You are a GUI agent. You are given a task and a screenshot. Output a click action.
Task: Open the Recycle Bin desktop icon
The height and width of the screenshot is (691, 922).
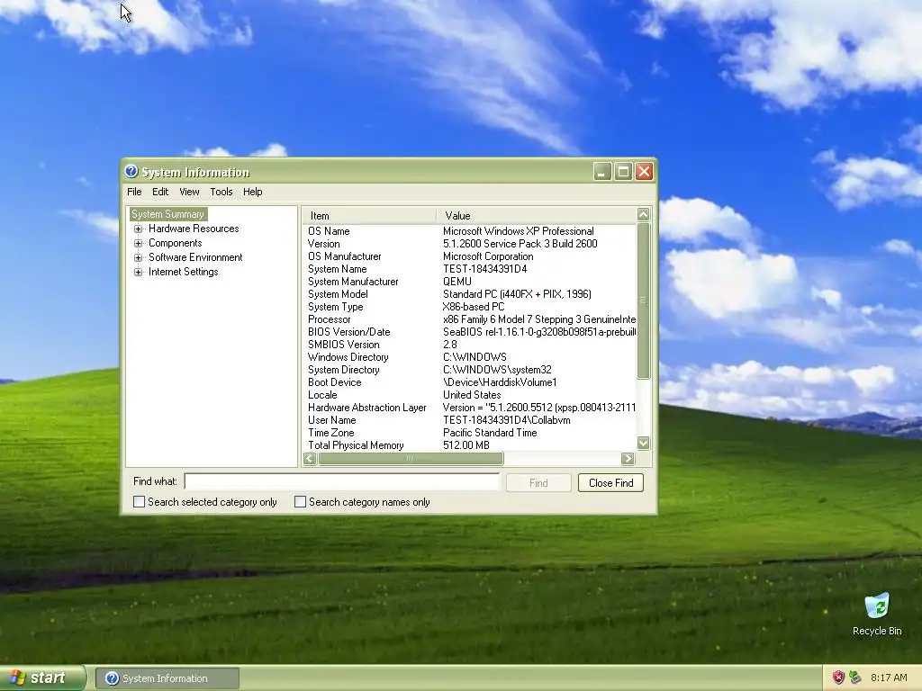pyautogui.click(x=876, y=614)
